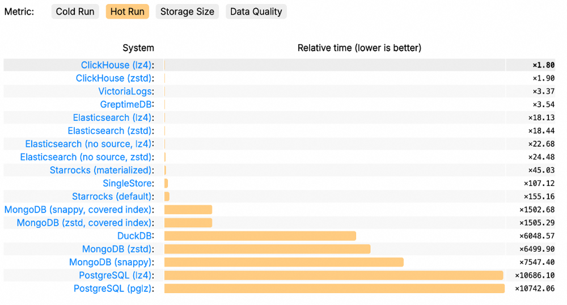567x305 pixels.
Task: Click the DuckDB relative time bar
Action: click(260, 236)
